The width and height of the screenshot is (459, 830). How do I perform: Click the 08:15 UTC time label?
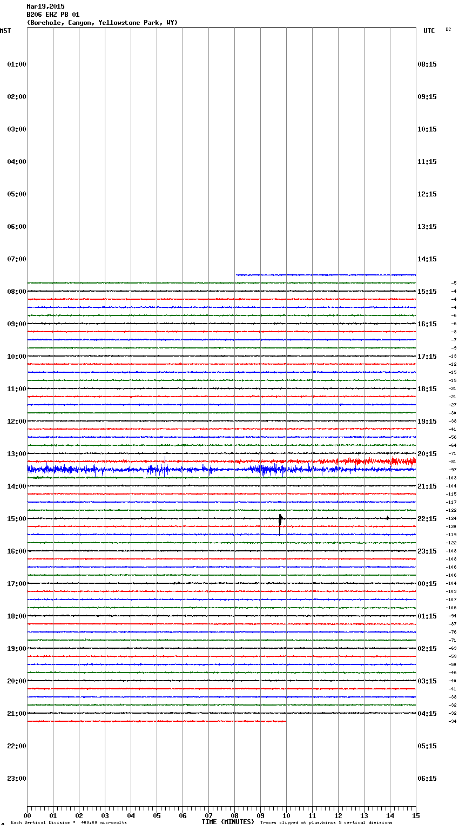coord(427,64)
